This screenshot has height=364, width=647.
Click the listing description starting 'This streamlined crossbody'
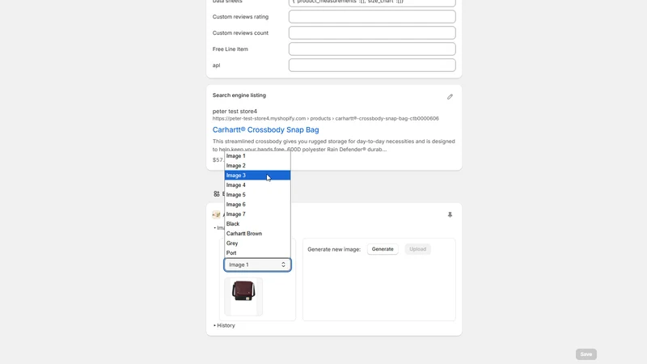tap(334, 146)
